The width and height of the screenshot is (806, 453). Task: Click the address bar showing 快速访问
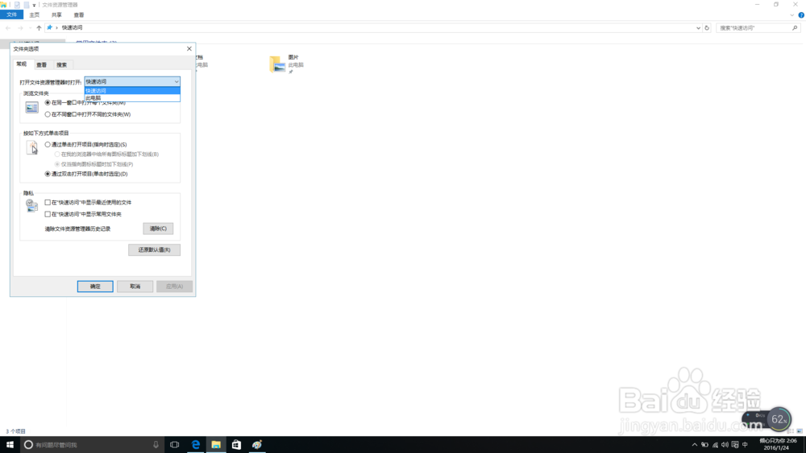click(374, 27)
